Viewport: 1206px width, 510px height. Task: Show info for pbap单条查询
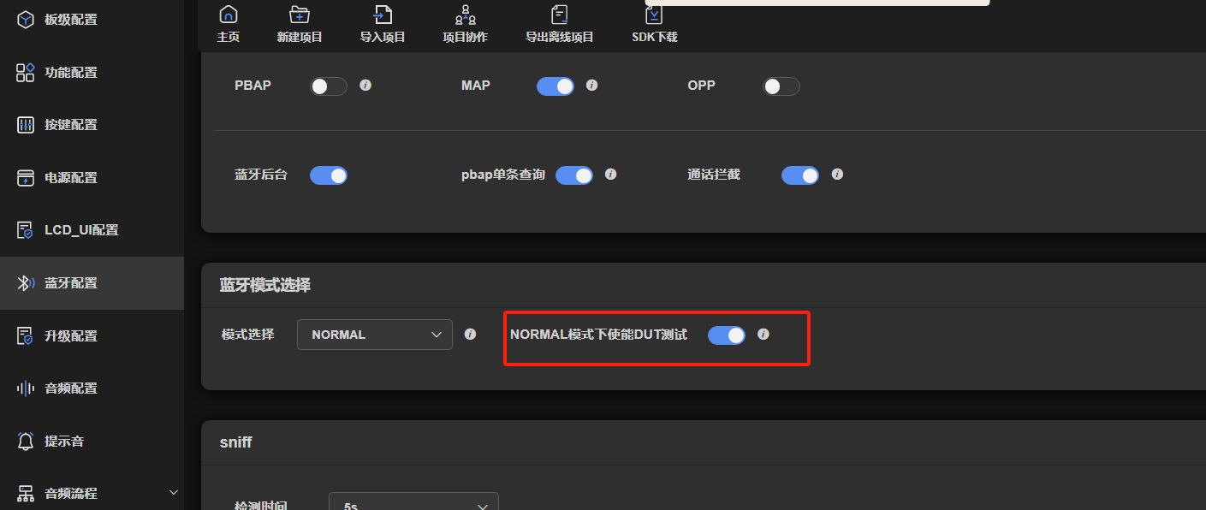(611, 174)
